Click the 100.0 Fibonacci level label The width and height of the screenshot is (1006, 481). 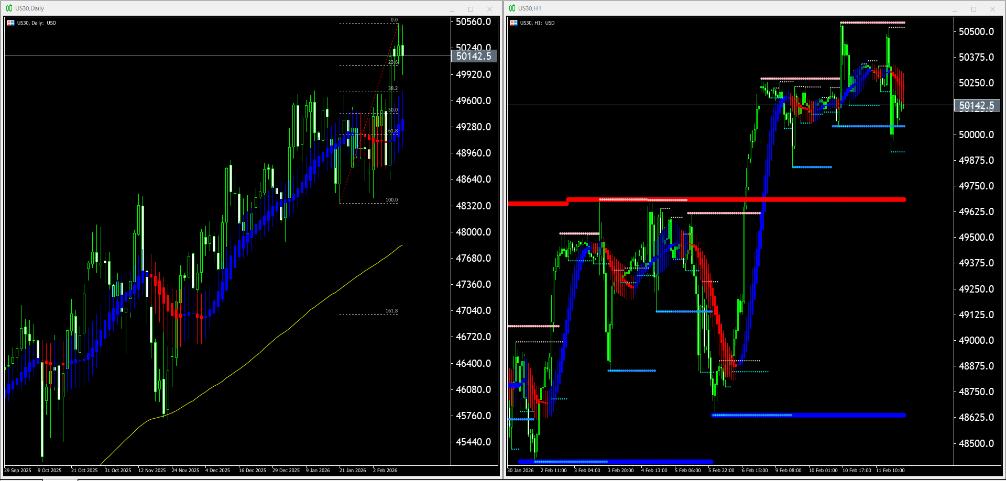coord(391,200)
